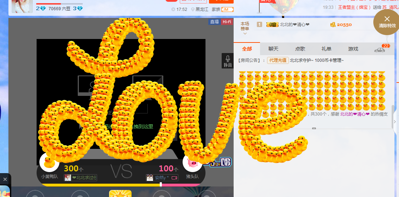This screenshot has width=399, height=197.
Task: Open the 礼单 tab
Action: [x=327, y=49]
